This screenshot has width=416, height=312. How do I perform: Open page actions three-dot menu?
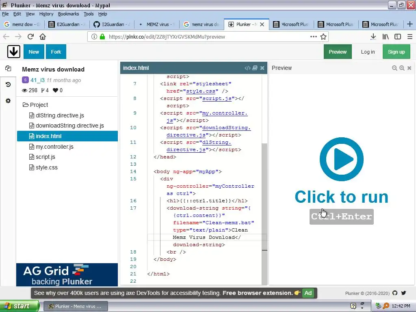coord(313,37)
